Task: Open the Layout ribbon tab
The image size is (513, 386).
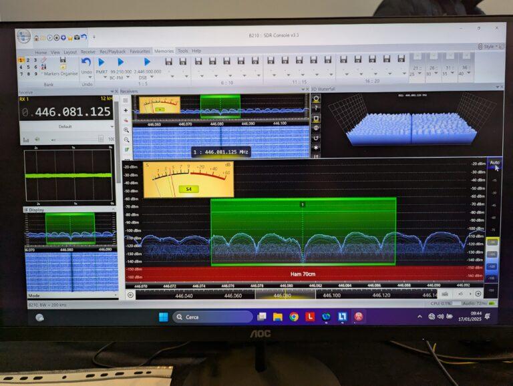Action: (70, 52)
